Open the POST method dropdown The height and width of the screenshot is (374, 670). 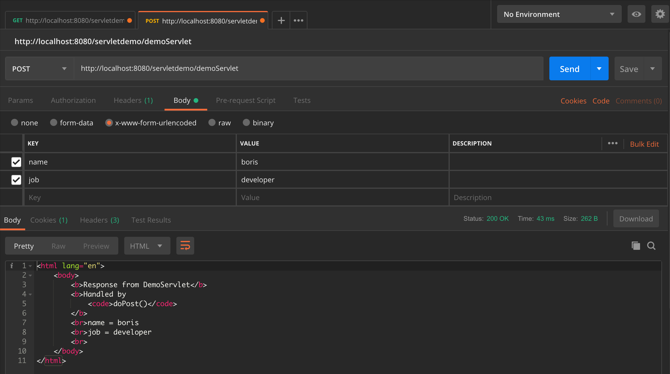(38, 68)
